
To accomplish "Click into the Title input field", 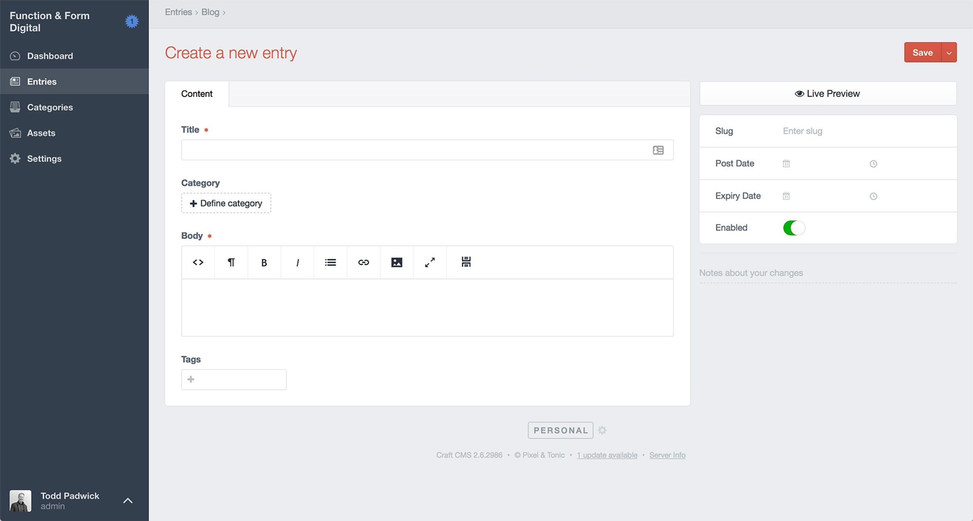I will click(416, 150).
